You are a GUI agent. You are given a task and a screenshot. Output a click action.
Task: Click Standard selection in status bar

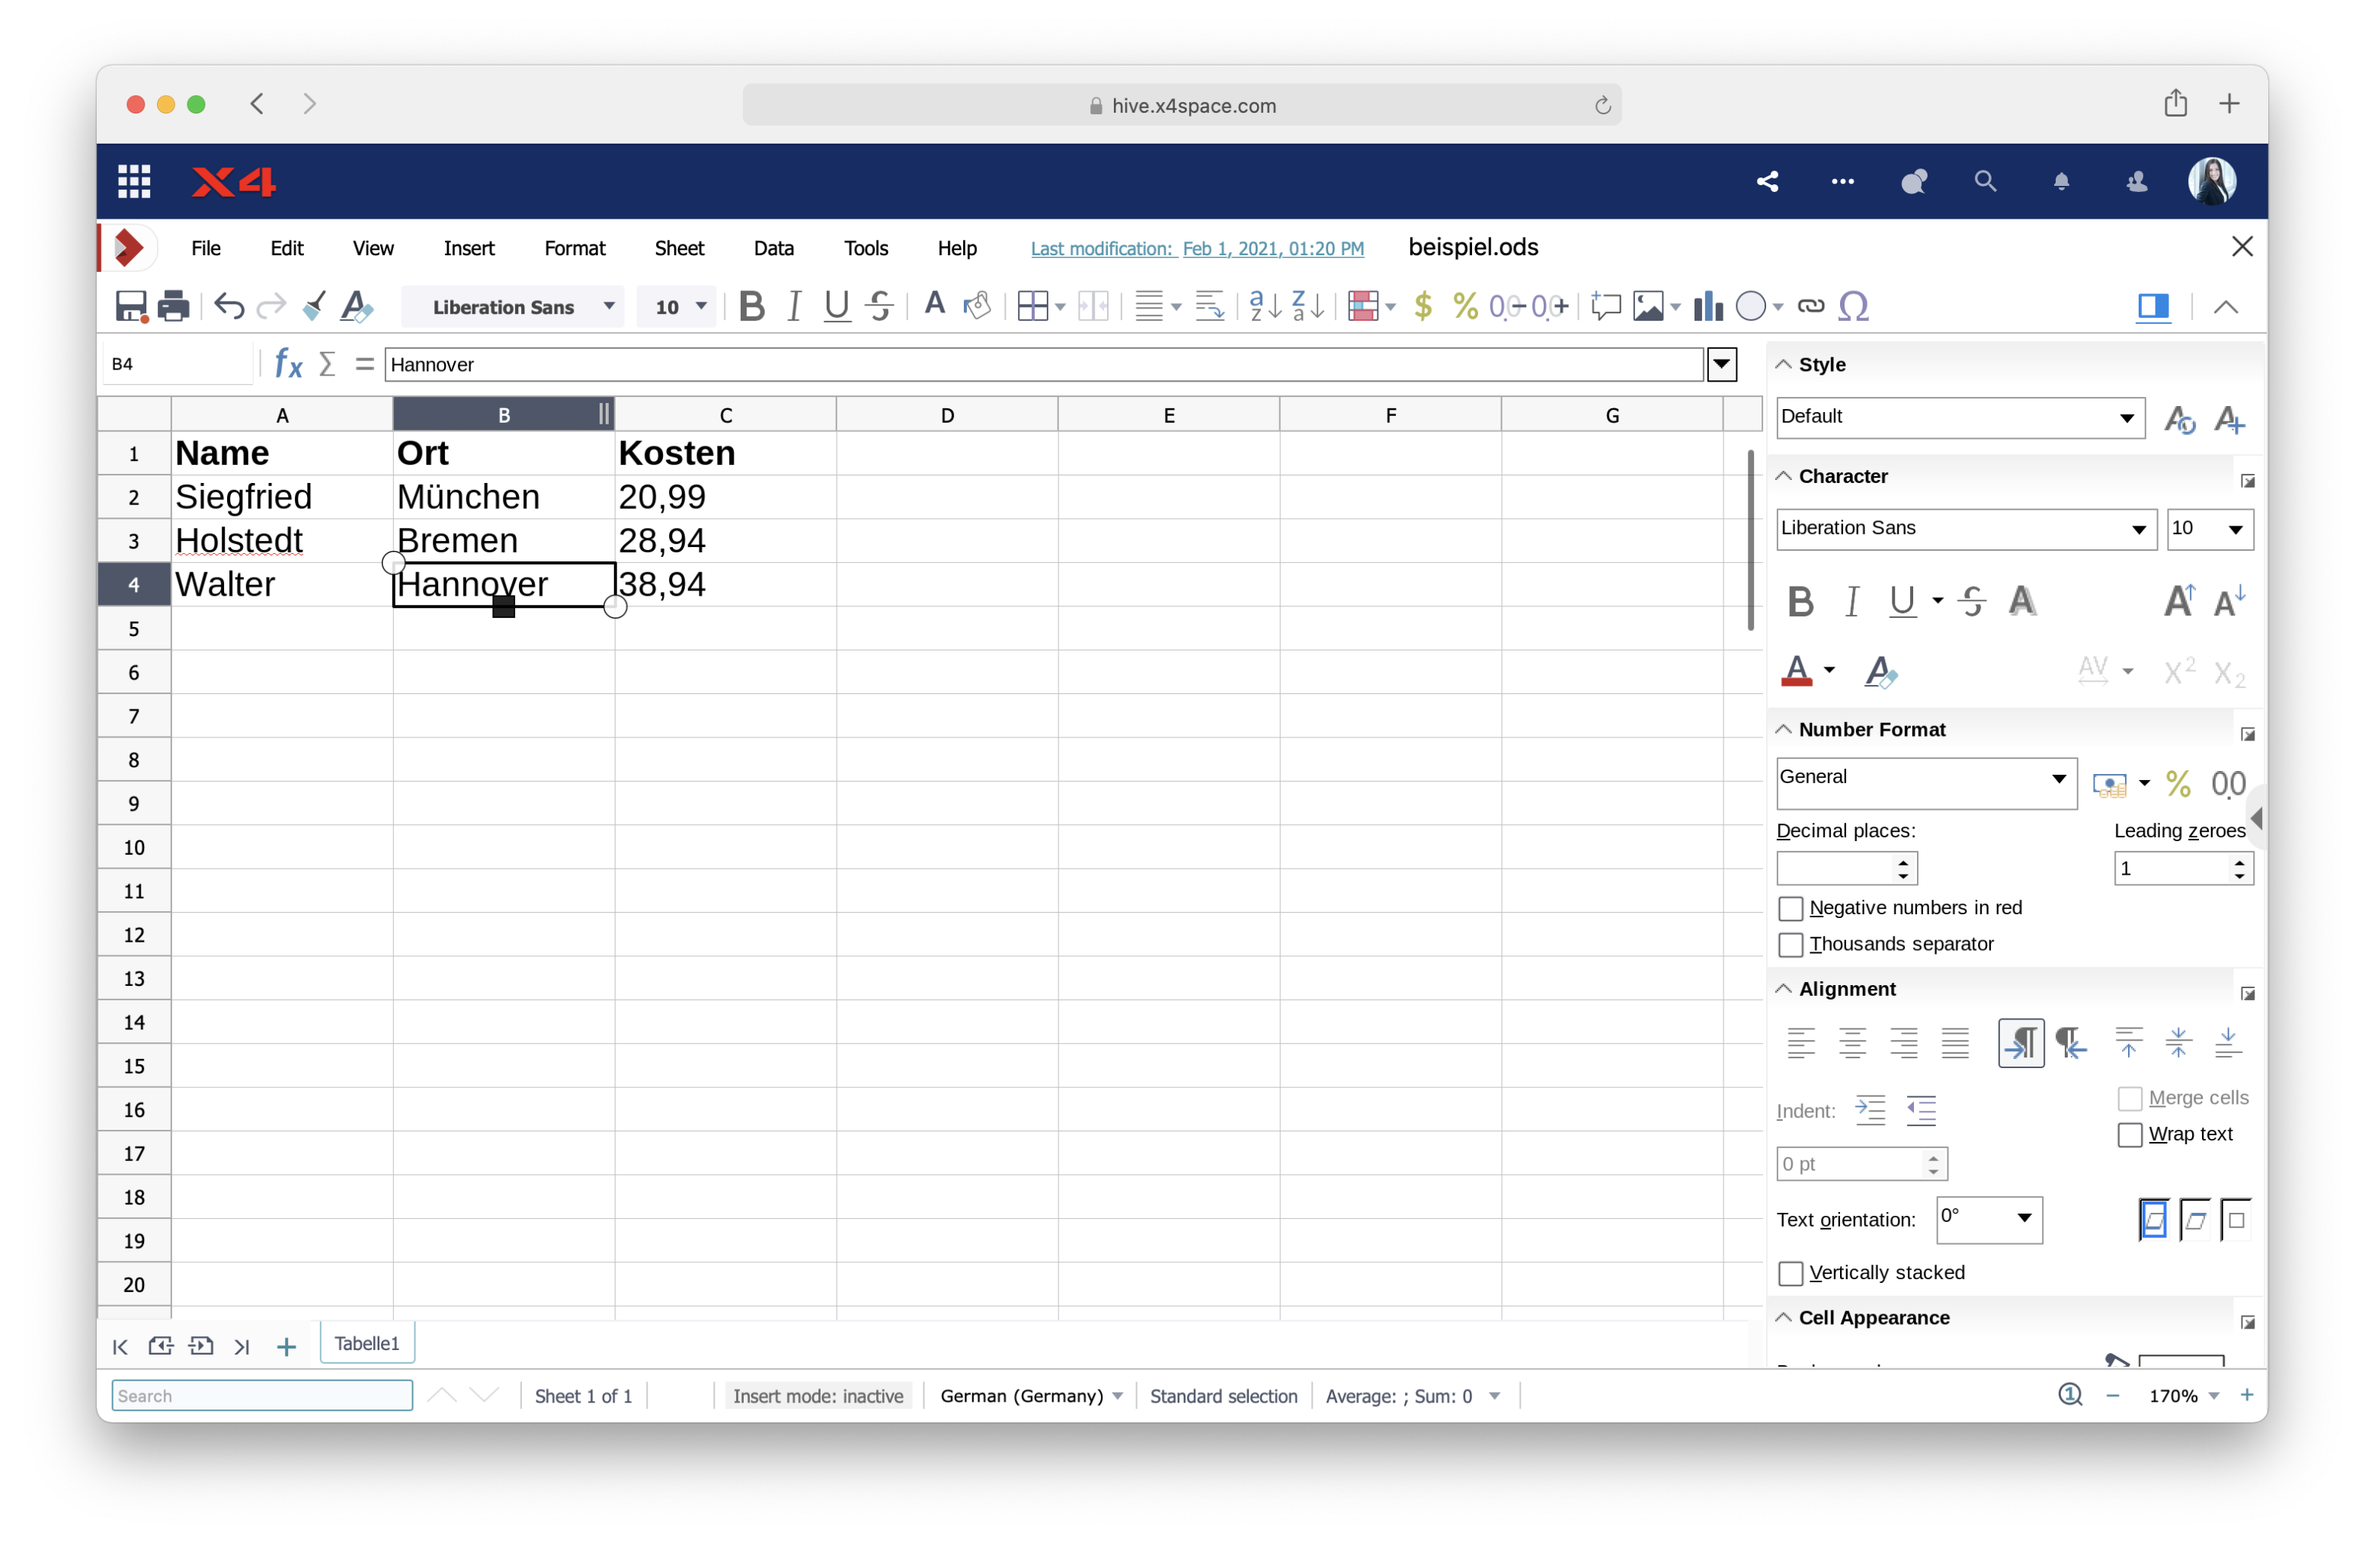tap(1223, 1396)
